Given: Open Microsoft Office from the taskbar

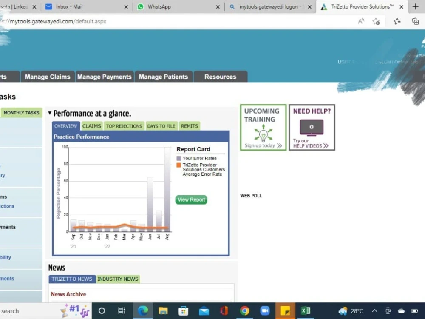Looking at the screenshot, I should pyautogui.click(x=224, y=311).
